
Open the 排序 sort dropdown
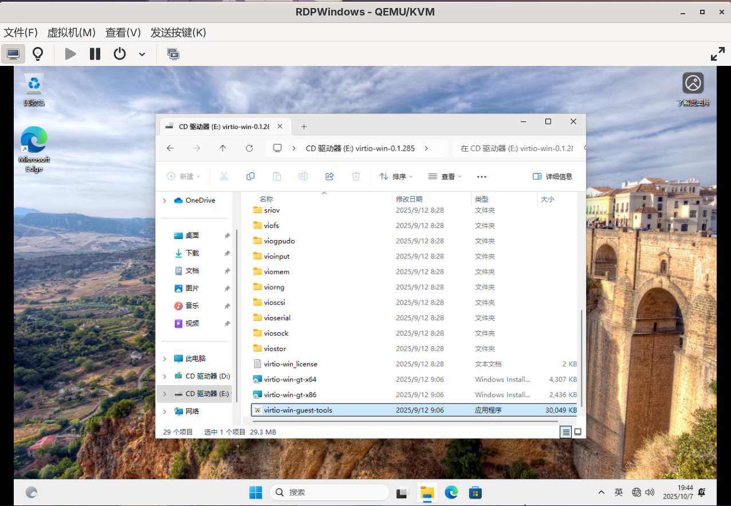coord(396,176)
